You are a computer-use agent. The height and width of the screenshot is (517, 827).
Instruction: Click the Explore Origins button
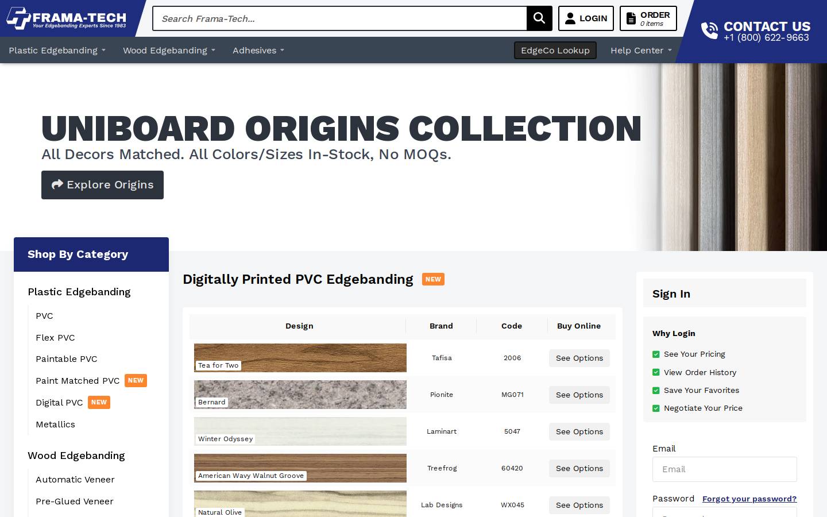[102, 185]
